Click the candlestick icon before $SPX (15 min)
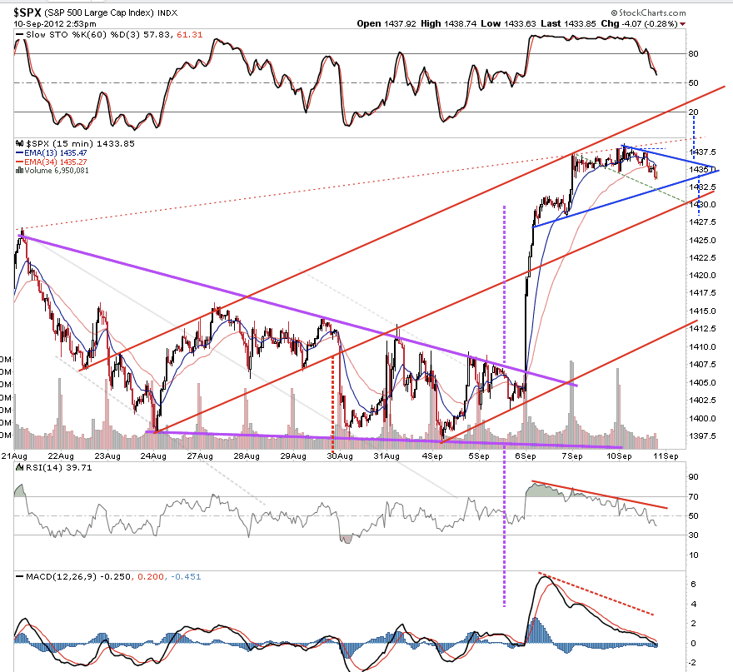The image size is (733, 672). pos(20,143)
